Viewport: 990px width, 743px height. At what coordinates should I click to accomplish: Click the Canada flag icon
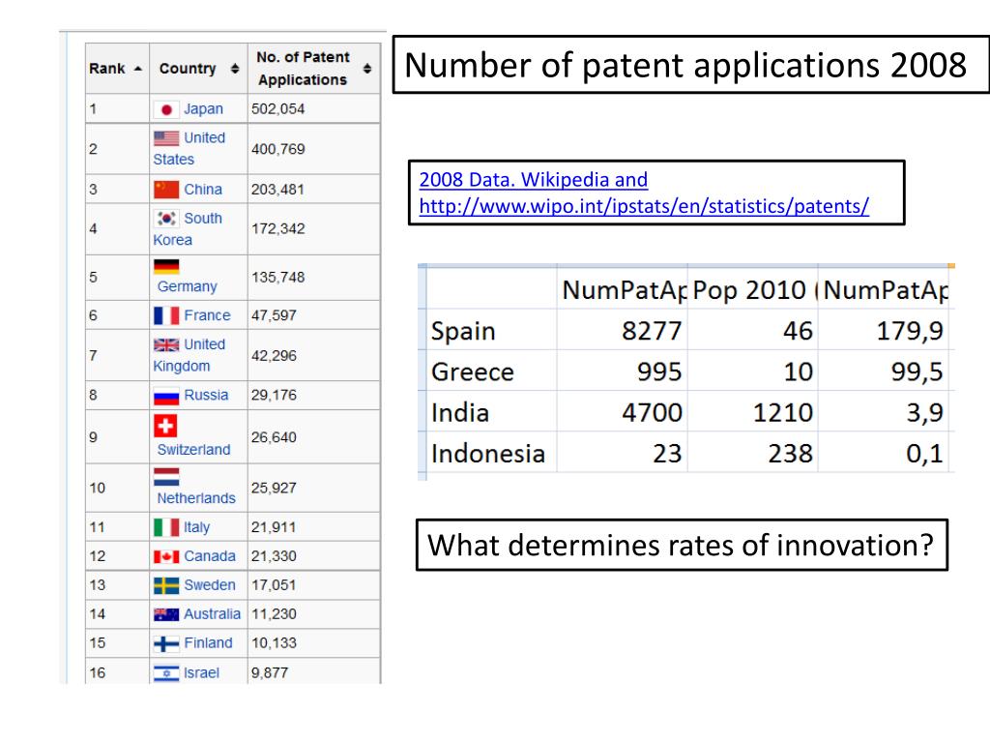coord(166,556)
